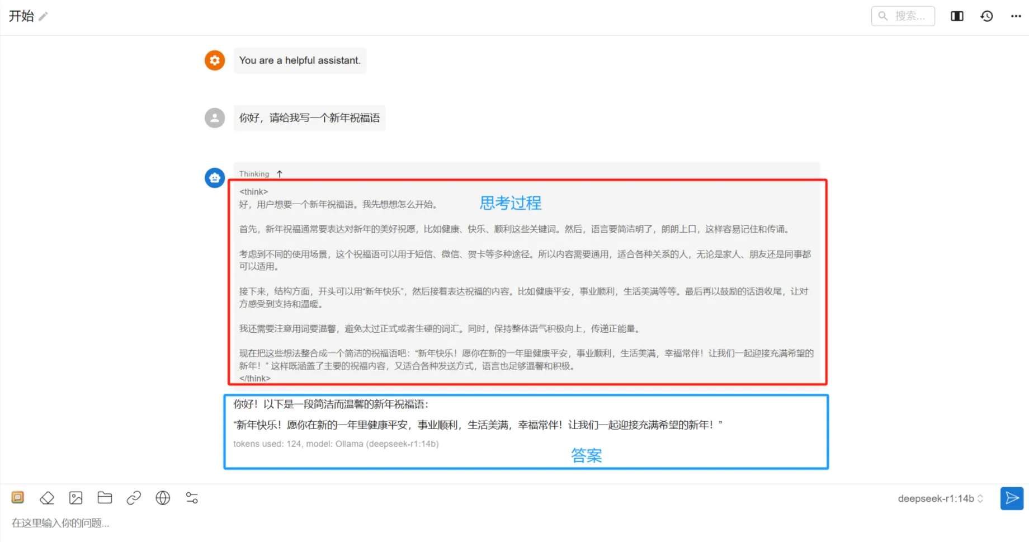Send the message with the blue arrow button
Screen dimensions: 1029x542
pos(1012,498)
